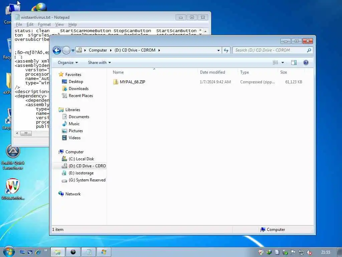342x257 pixels.
Task: Switch to Notepad taskbar button
Action: point(88,252)
